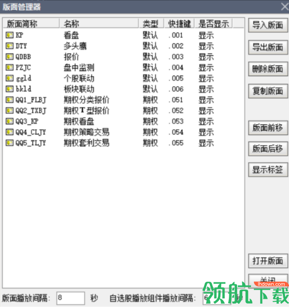Click shortcut value .003

[x=176, y=57]
